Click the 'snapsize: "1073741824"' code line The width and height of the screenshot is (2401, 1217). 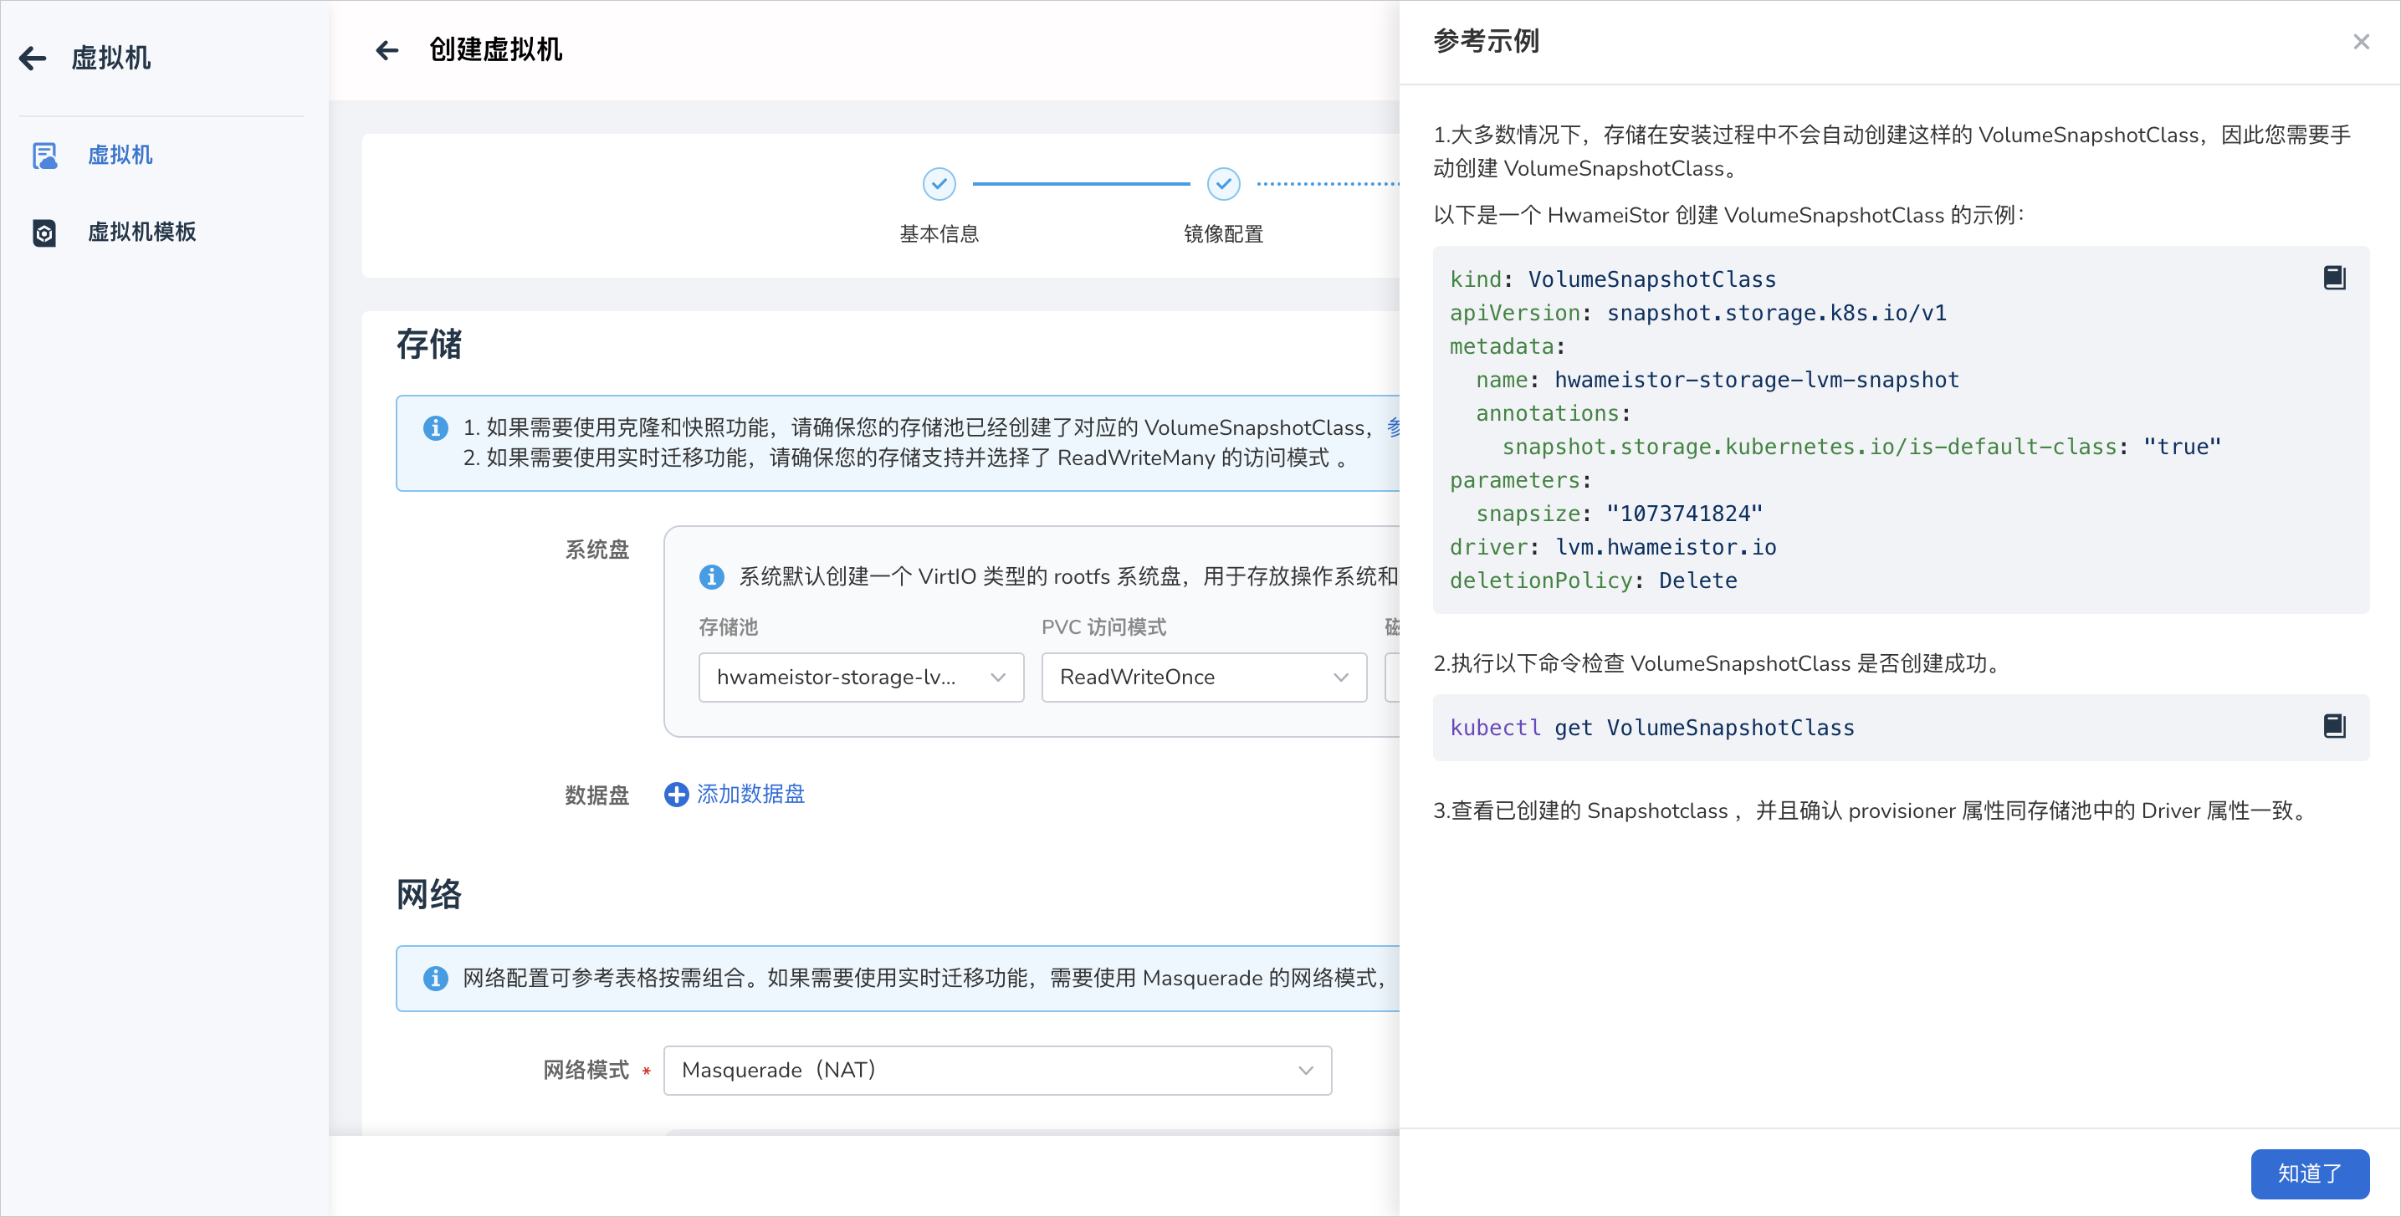(x=1619, y=514)
